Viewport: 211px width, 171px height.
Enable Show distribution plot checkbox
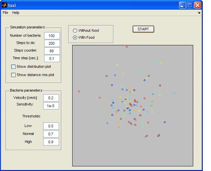pos(13,67)
